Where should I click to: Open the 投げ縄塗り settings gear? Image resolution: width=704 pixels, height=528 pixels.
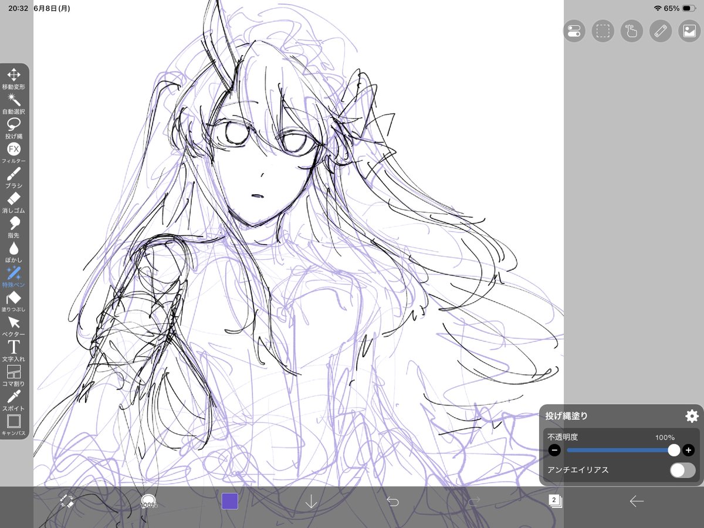692,416
